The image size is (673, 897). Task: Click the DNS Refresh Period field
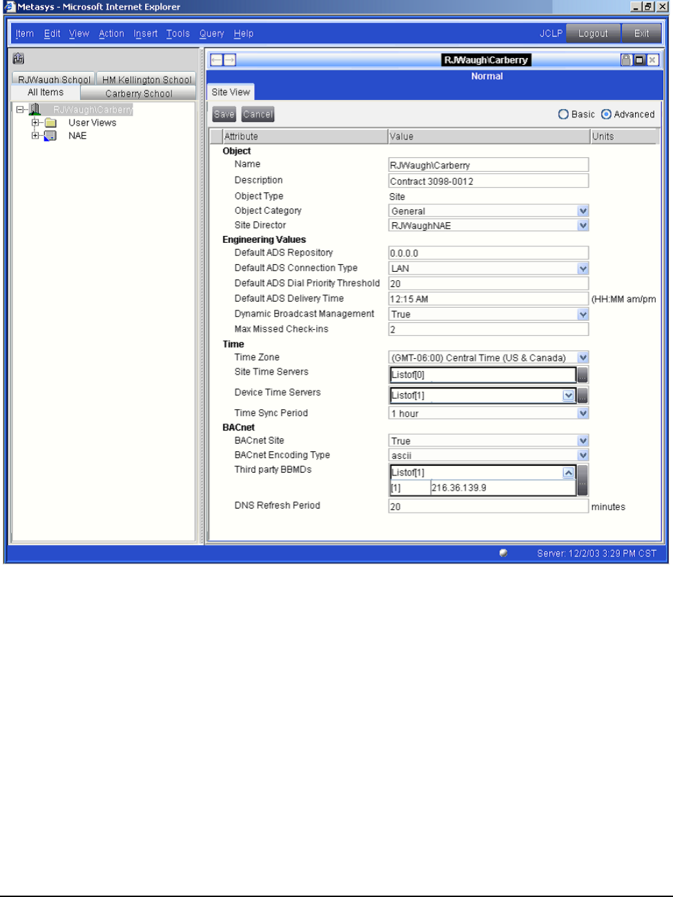pos(489,506)
